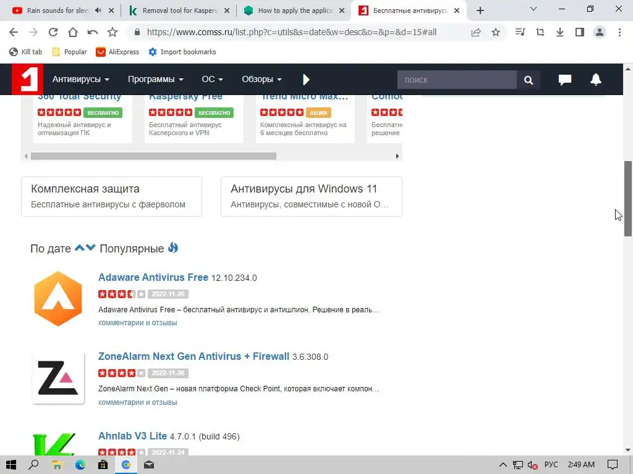Switch to Rain sounds YouTube tab
The width and height of the screenshot is (633, 474).
click(x=56, y=10)
